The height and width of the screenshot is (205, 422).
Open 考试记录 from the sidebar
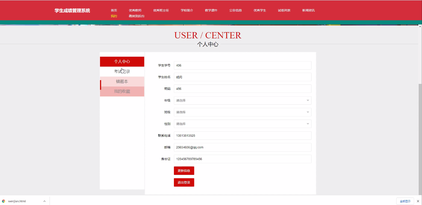(122, 71)
